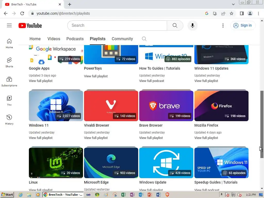Open the YouTube hamburger guide menu
264x198 pixels.
click(x=9, y=26)
